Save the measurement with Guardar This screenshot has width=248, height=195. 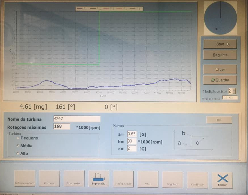point(220,80)
